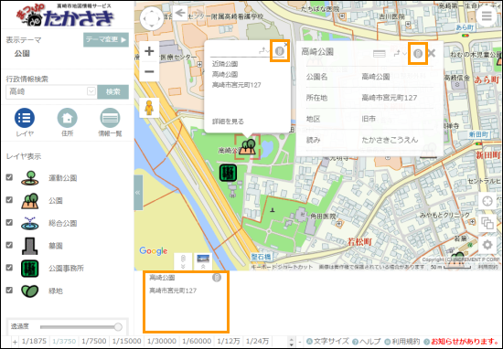Image resolution: width=503 pixels, height=349 pixels.
Task: Uncheck the 運動公園 layer checkbox
Action: pos(9,177)
